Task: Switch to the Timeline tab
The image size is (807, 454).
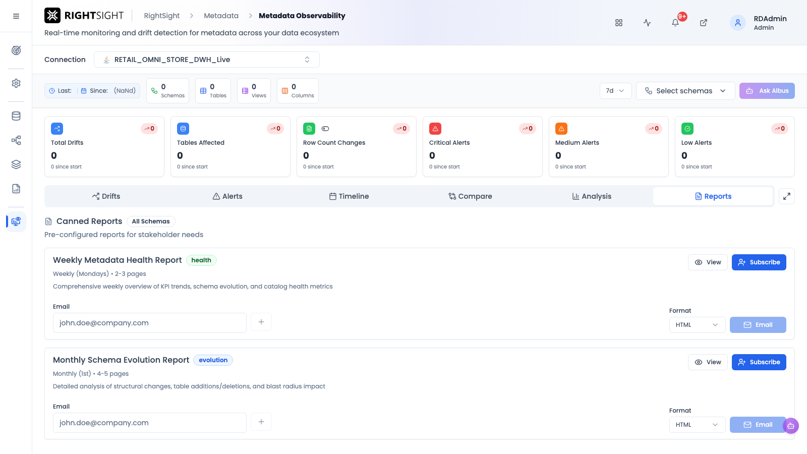Action: click(x=349, y=196)
